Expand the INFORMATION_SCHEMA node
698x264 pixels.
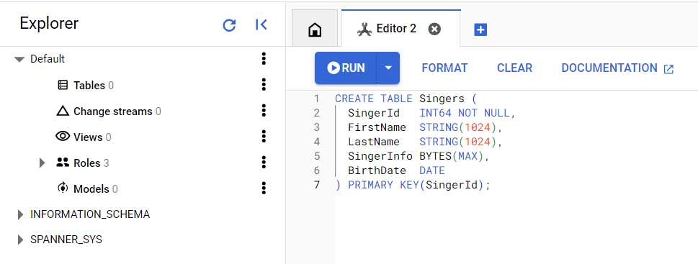click(x=20, y=214)
